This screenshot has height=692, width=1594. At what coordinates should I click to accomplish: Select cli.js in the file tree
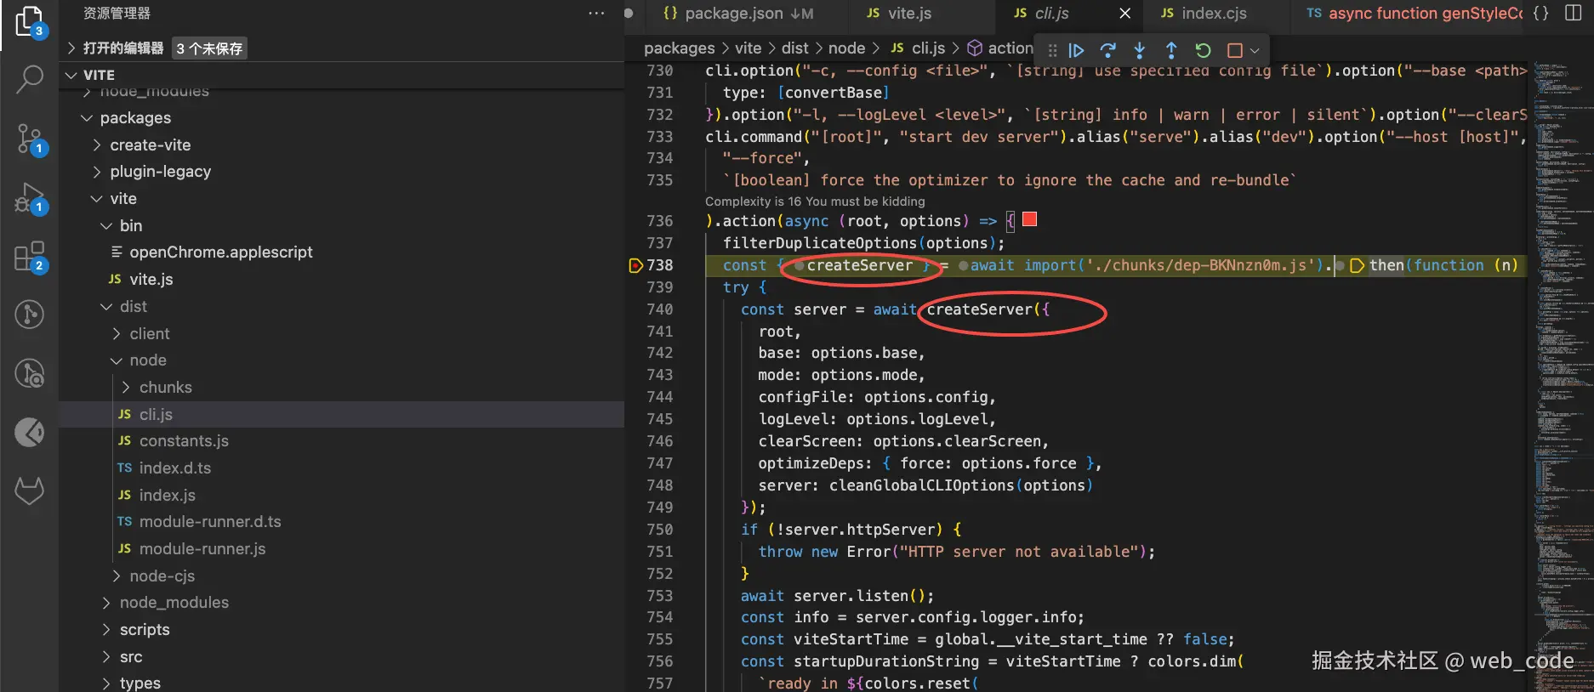pyautogui.click(x=156, y=414)
